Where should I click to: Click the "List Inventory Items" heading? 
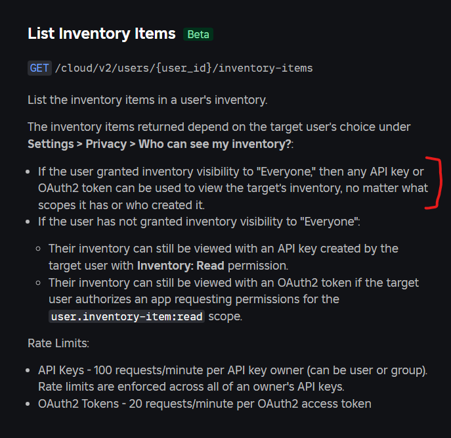[101, 34]
